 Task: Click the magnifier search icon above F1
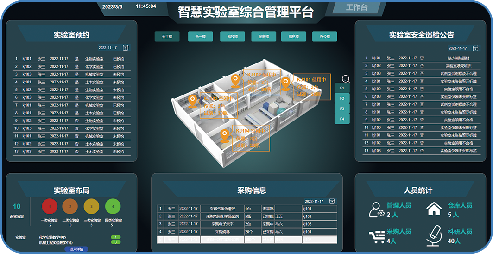click(x=345, y=79)
